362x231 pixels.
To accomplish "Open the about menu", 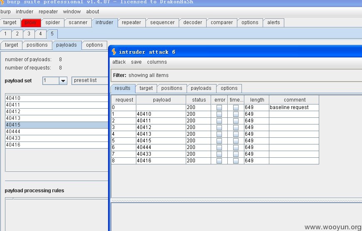I will [x=93, y=12].
